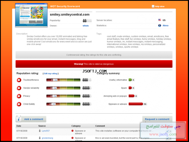Click the Alexa logo icon
Viewport: 189px width, 142px height.
pyautogui.click(x=159, y=25)
